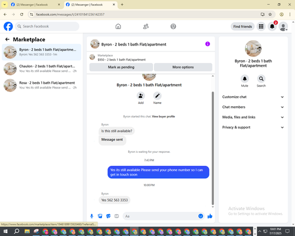Show hidden system tray icons
This screenshot has height=236, width=295.
point(260,231)
